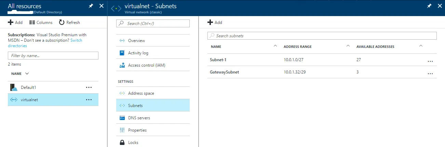Open more options for Subnet-1
The image size is (445, 147).
(430, 62)
